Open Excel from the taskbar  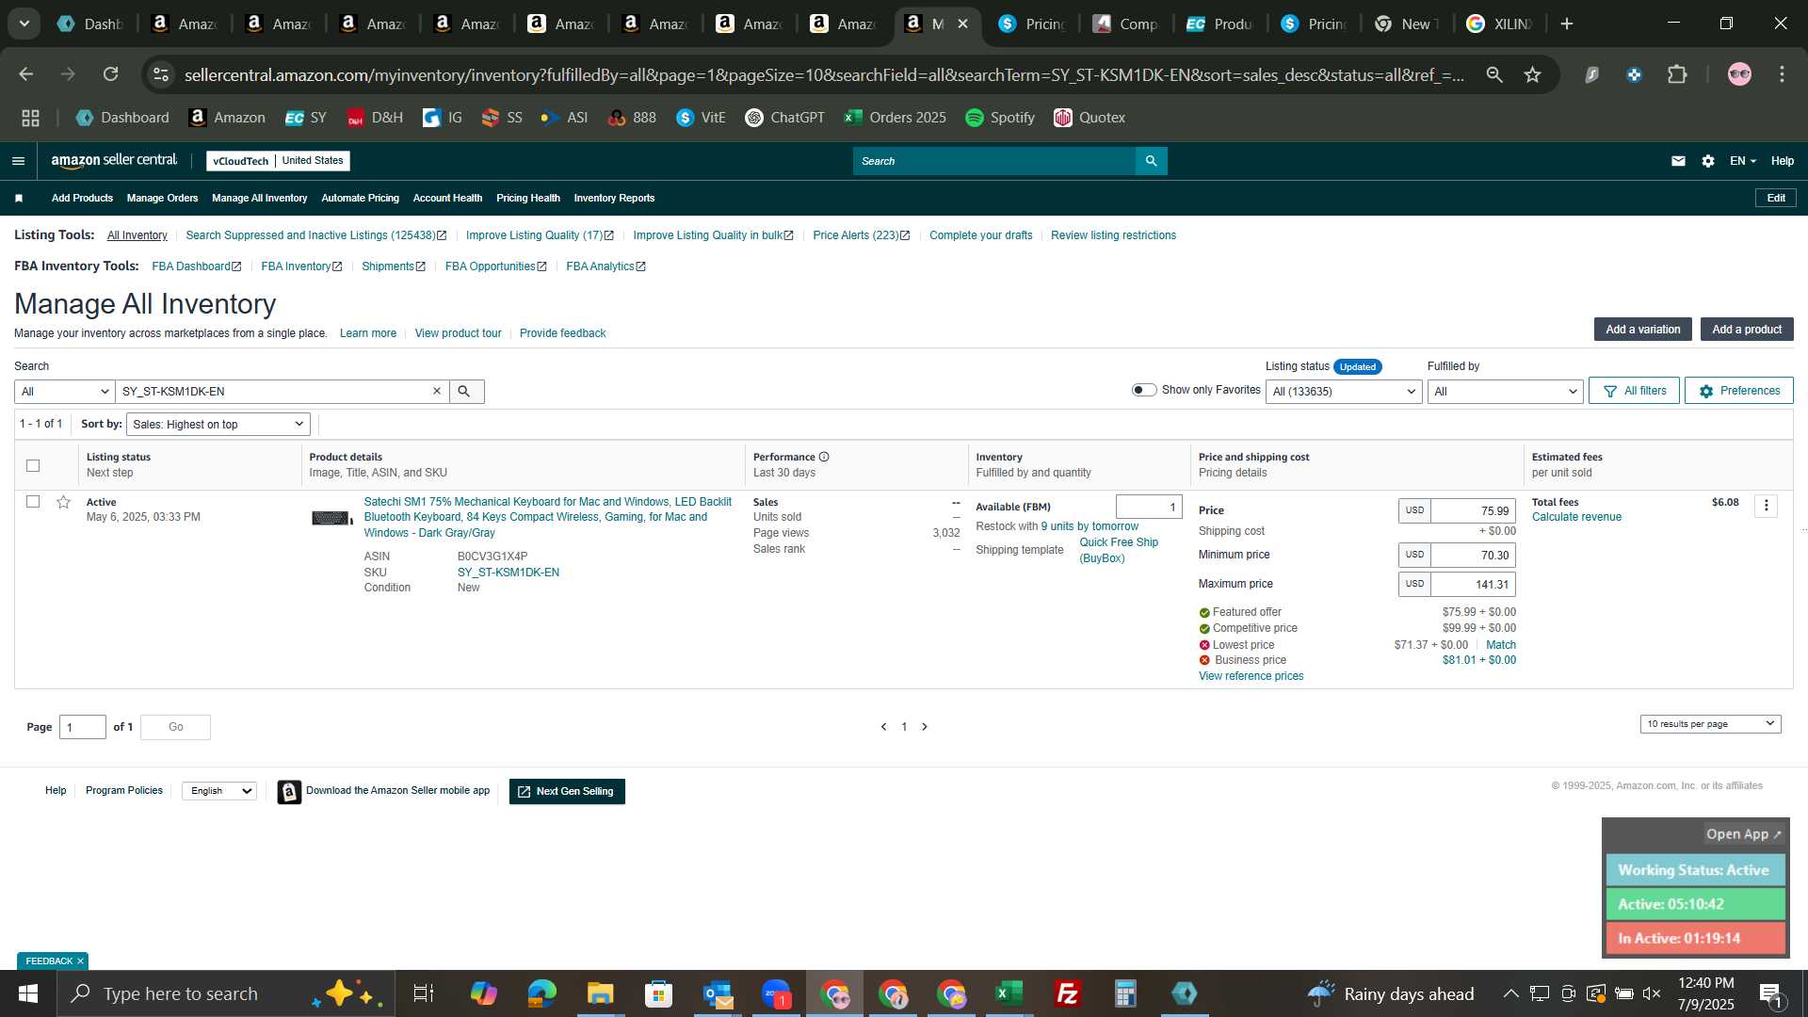click(1009, 993)
